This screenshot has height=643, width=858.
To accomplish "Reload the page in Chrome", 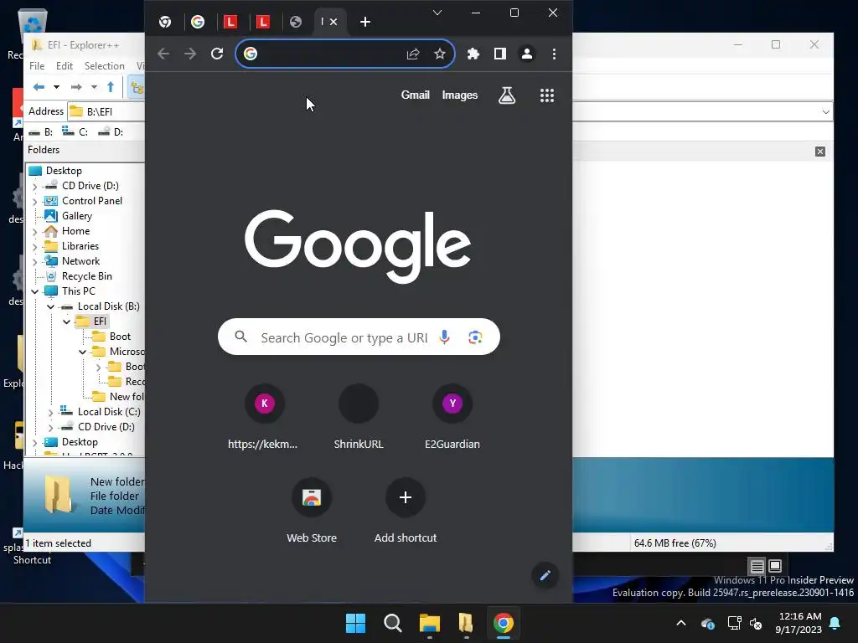I will pyautogui.click(x=217, y=54).
